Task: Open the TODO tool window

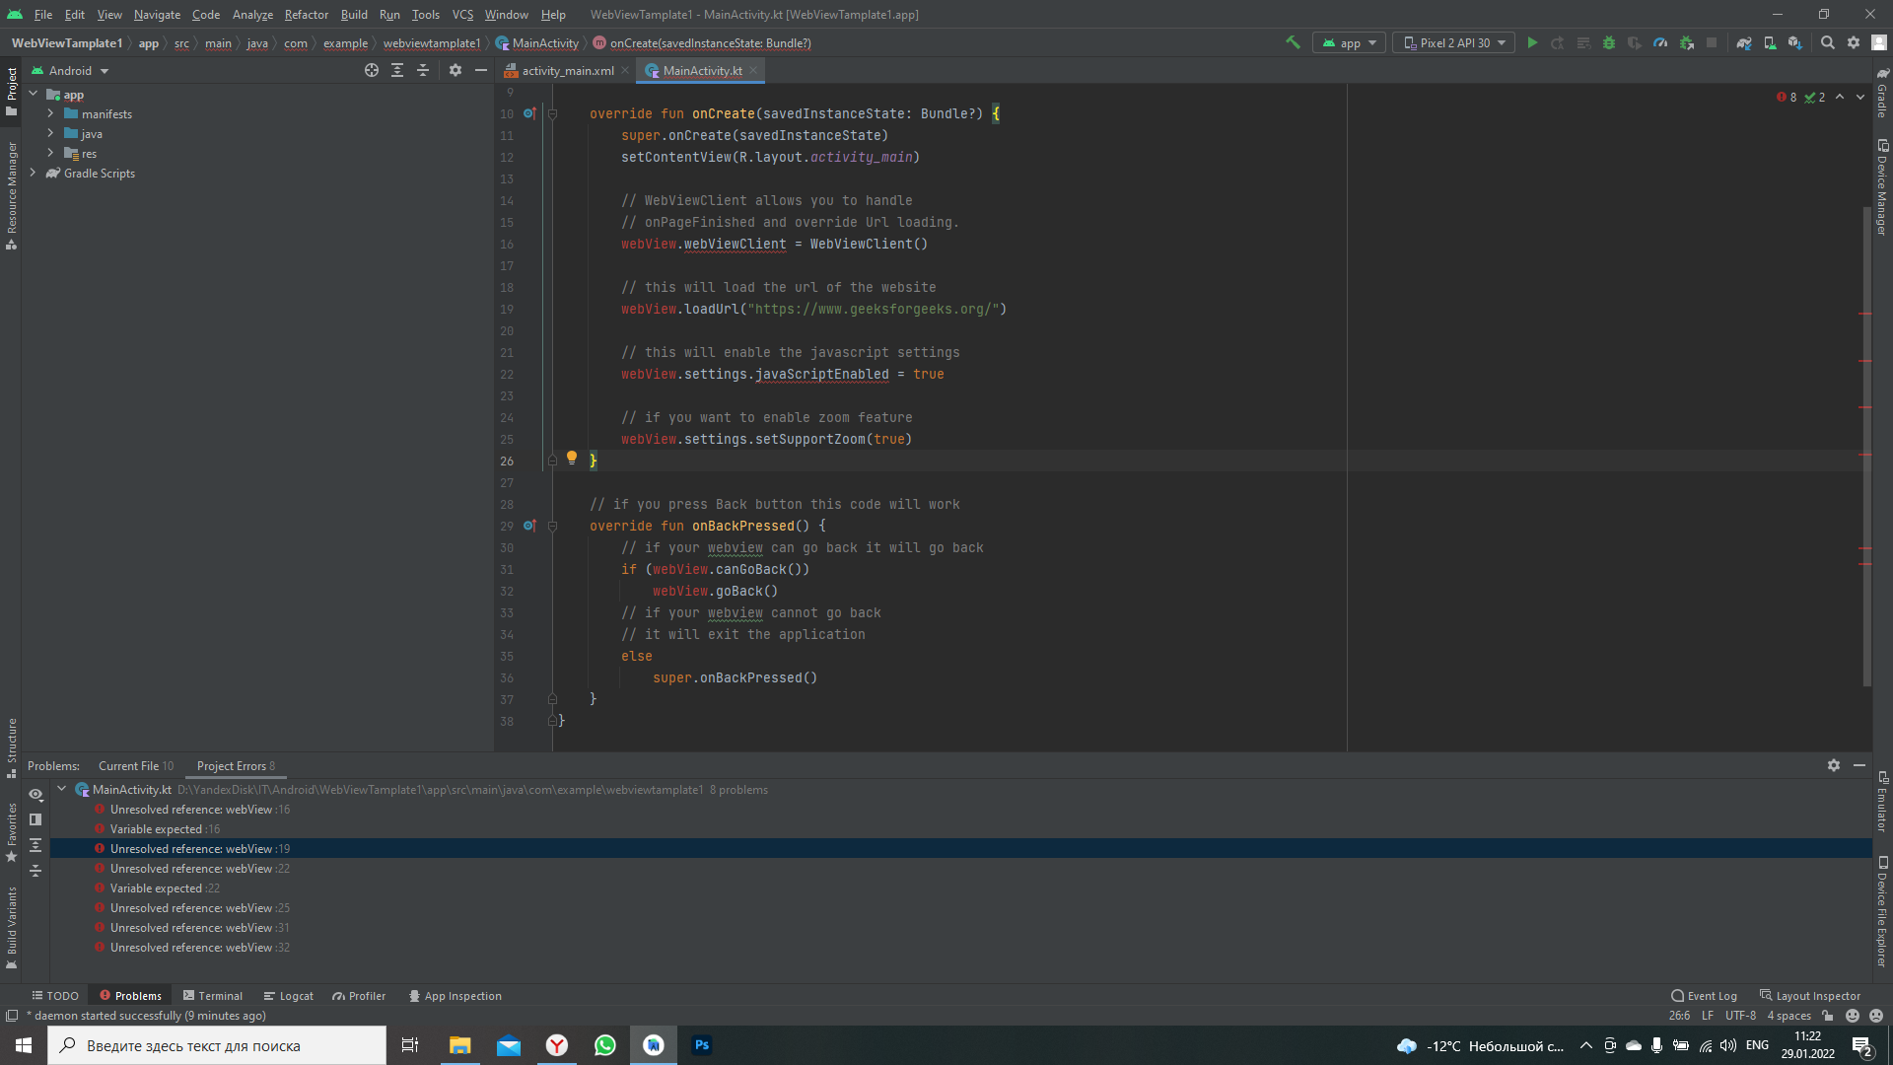Action: coord(54,996)
